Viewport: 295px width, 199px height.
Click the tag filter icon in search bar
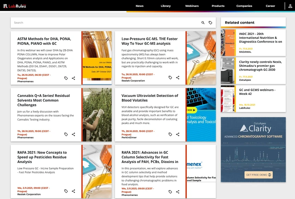click(210, 23)
